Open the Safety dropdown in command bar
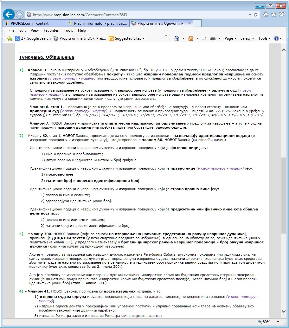The width and height of the screenshot is (289, 328). (x=247, y=38)
